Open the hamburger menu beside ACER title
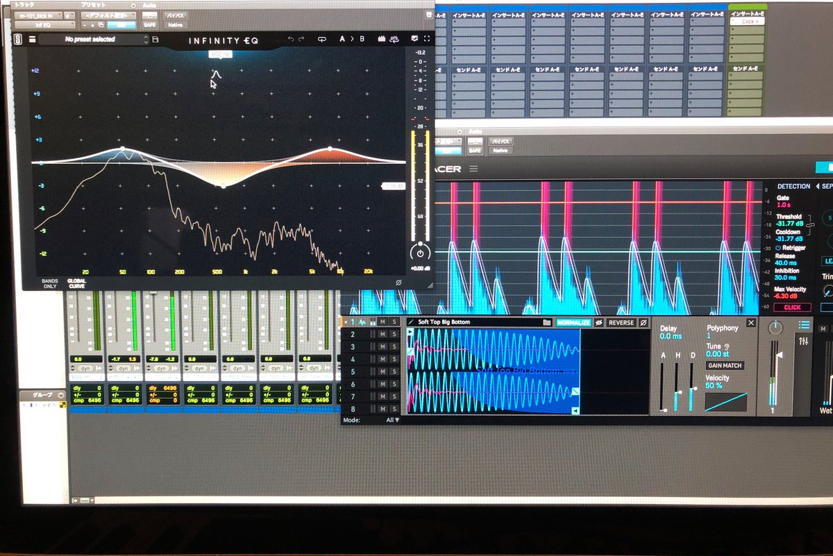 click(x=473, y=169)
